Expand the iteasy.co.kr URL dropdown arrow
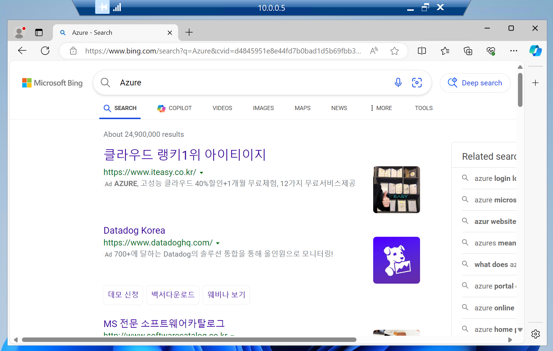The image size is (553, 351). pyautogui.click(x=201, y=173)
